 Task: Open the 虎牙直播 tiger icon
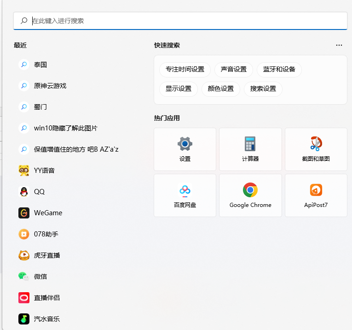tap(24, 255)
